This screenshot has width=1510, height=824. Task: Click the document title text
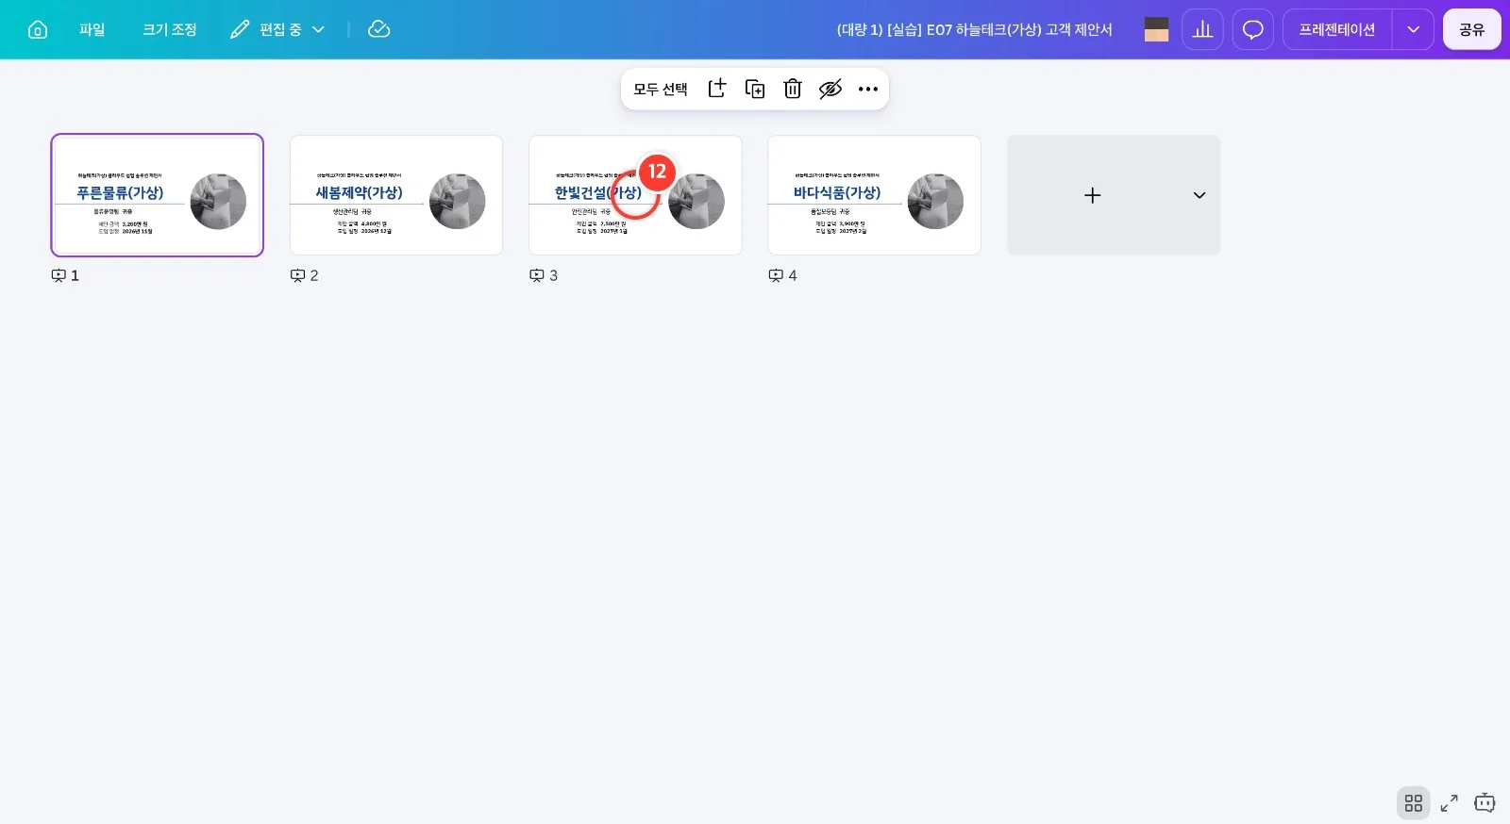(x=974, y=29)
